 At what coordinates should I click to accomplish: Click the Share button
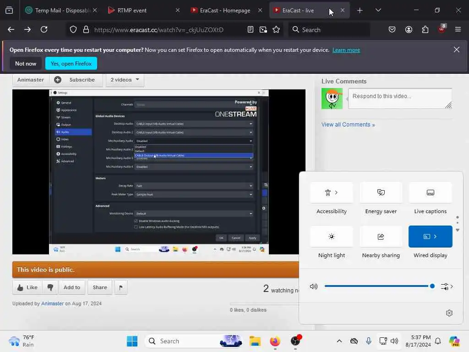point(100,287)
